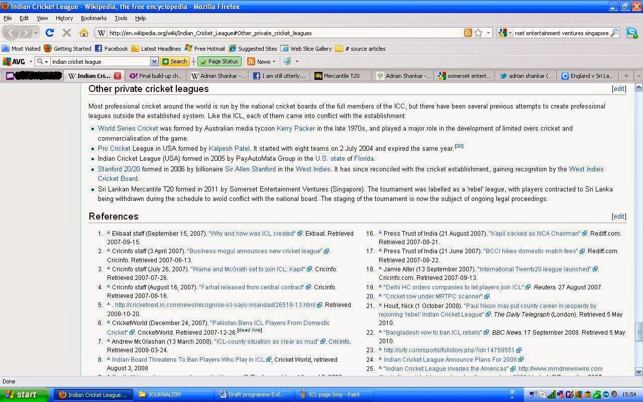Image resolution: width=643 pixels, height=402 pixels.
Task: Open the Facebook bookmark
Action: point(111,48)
